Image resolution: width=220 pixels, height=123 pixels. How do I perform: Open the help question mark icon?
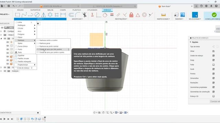click(216, 6)
